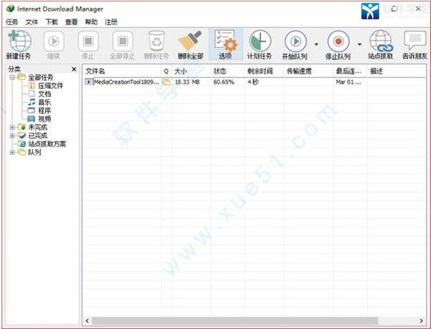The height and width of the screenshot is (329, 431).
Task: Open 站点抓取 (site grabber) globe icon
Action: coord(381,41)
